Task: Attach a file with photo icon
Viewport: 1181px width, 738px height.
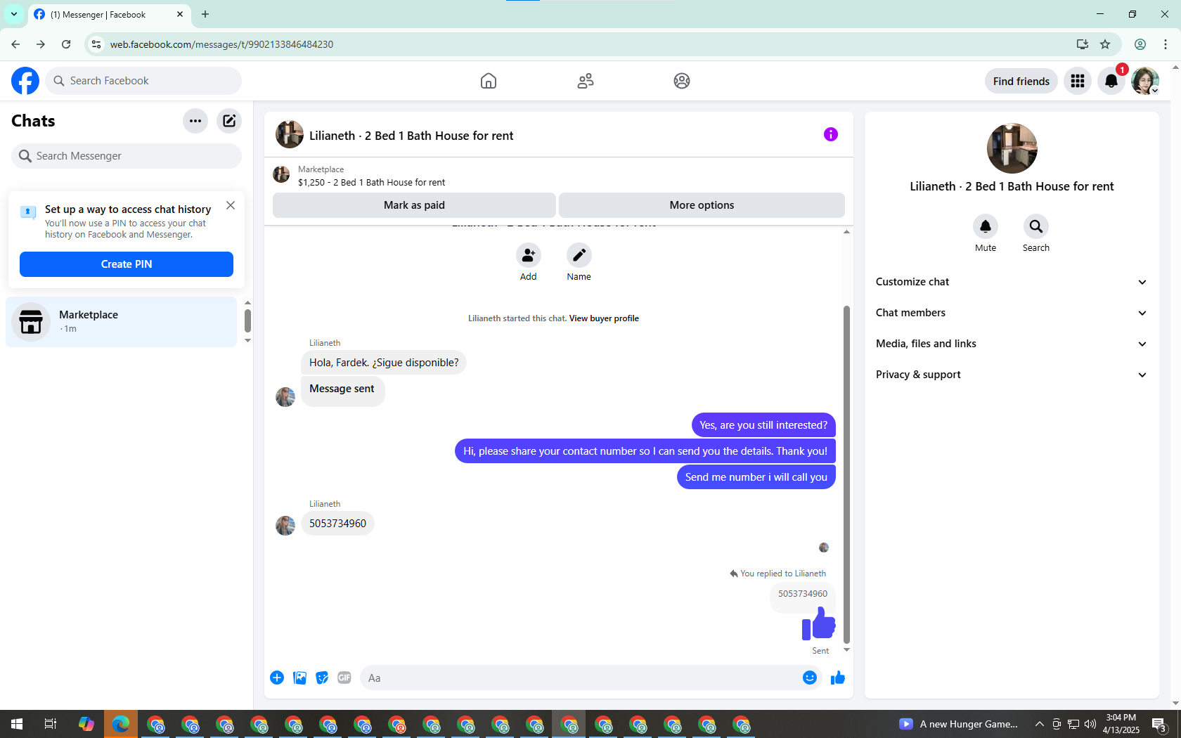Action: [x=299, y=678]
